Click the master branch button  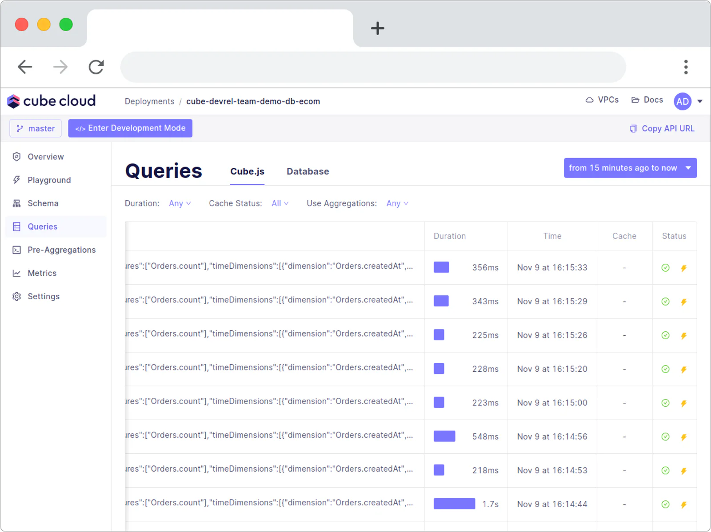[x=36, y=128]
